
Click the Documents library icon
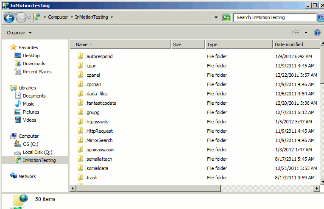[18, 95]
